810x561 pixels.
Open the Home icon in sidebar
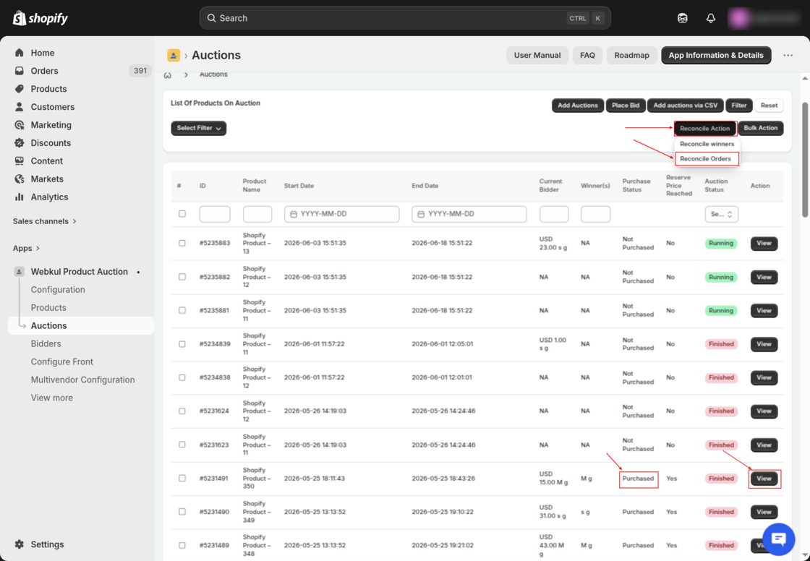(x=20, y=53)
